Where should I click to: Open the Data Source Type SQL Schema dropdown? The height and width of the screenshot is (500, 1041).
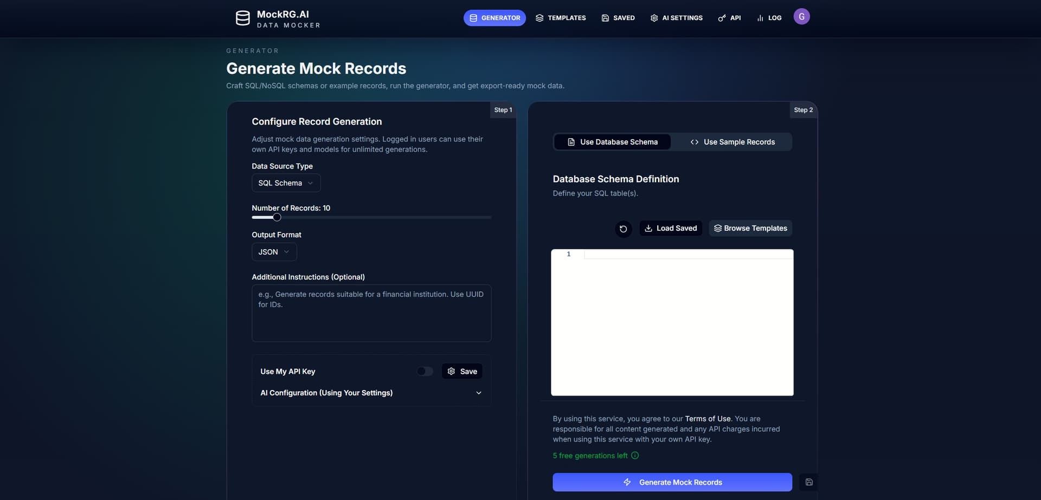point(286,183)
